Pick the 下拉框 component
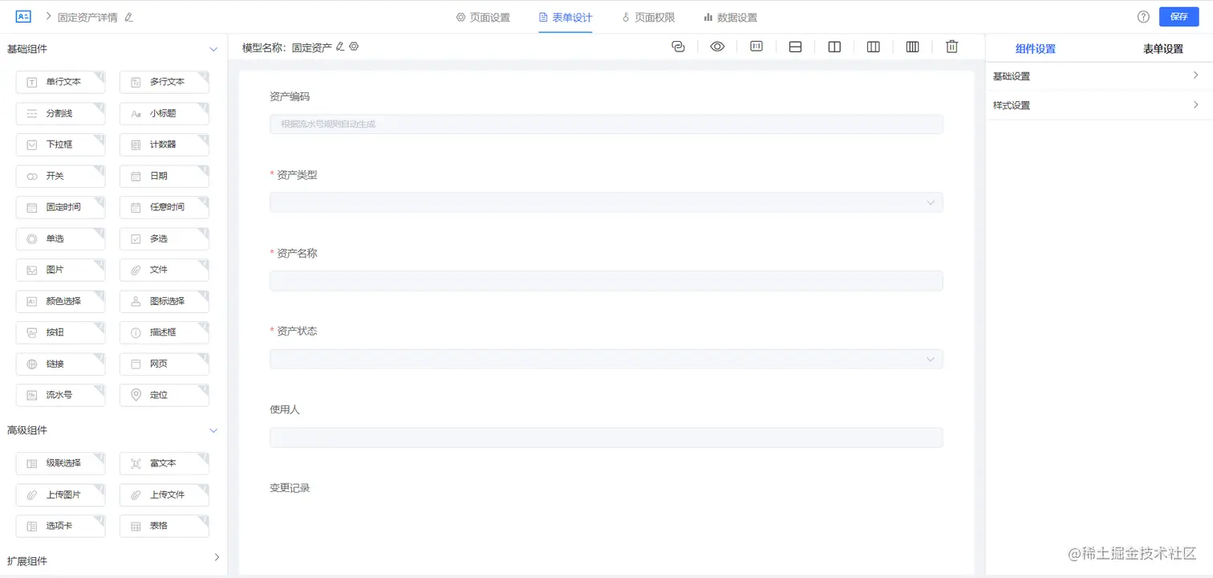Viewport: 1213px width, 578px height. (x=60, y=144)
